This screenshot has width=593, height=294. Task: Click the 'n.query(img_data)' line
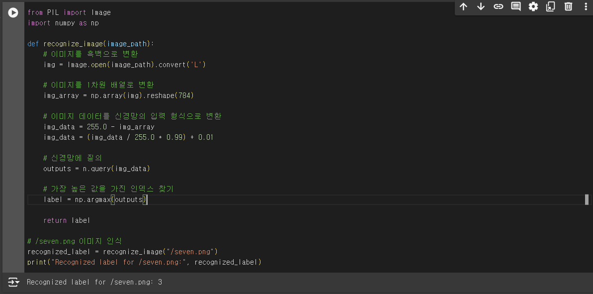(97, 168)
